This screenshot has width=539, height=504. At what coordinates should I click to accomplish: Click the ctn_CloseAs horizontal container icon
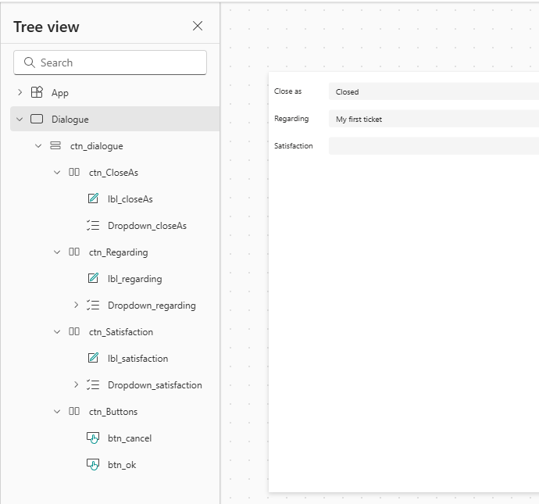74,172
